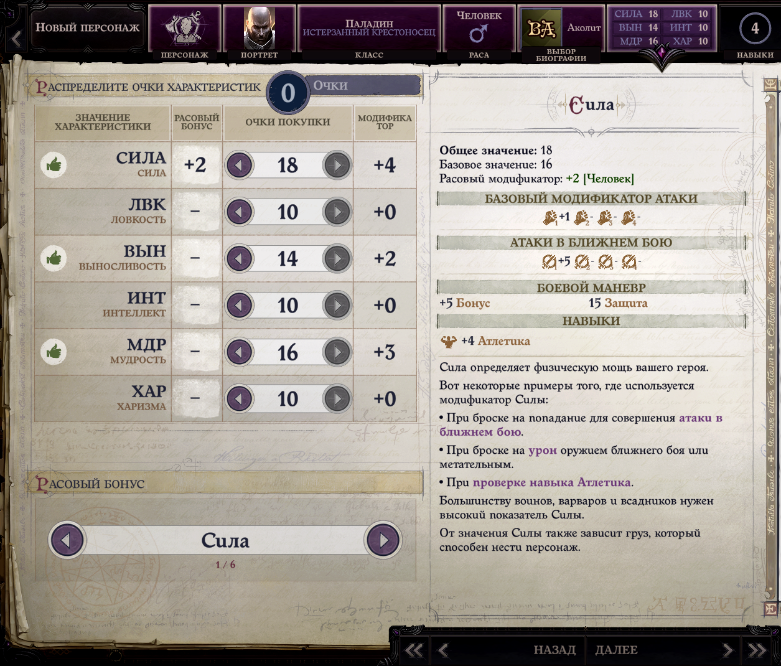Decrease ЛВК value with left arrow
This screenshot has width=781, height=666.
239,212
